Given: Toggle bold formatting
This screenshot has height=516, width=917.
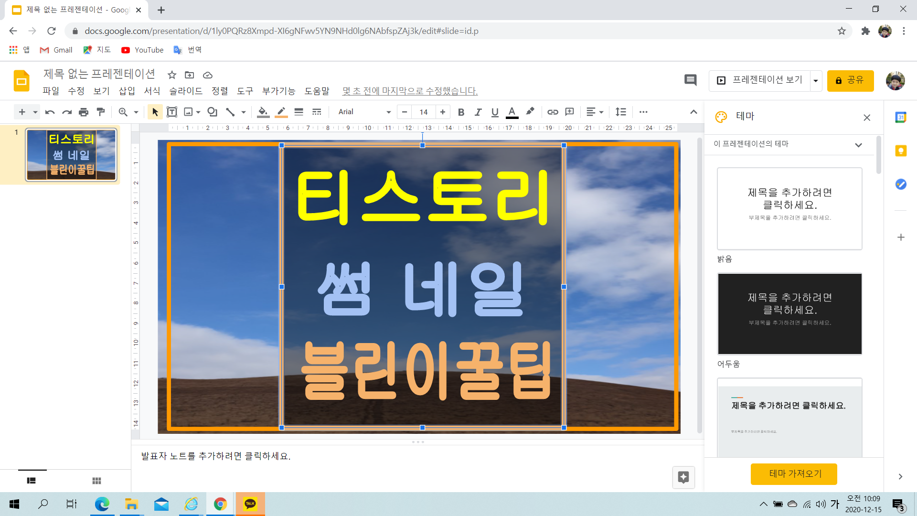Looking at the screenshot, I should tap(461, 112).
